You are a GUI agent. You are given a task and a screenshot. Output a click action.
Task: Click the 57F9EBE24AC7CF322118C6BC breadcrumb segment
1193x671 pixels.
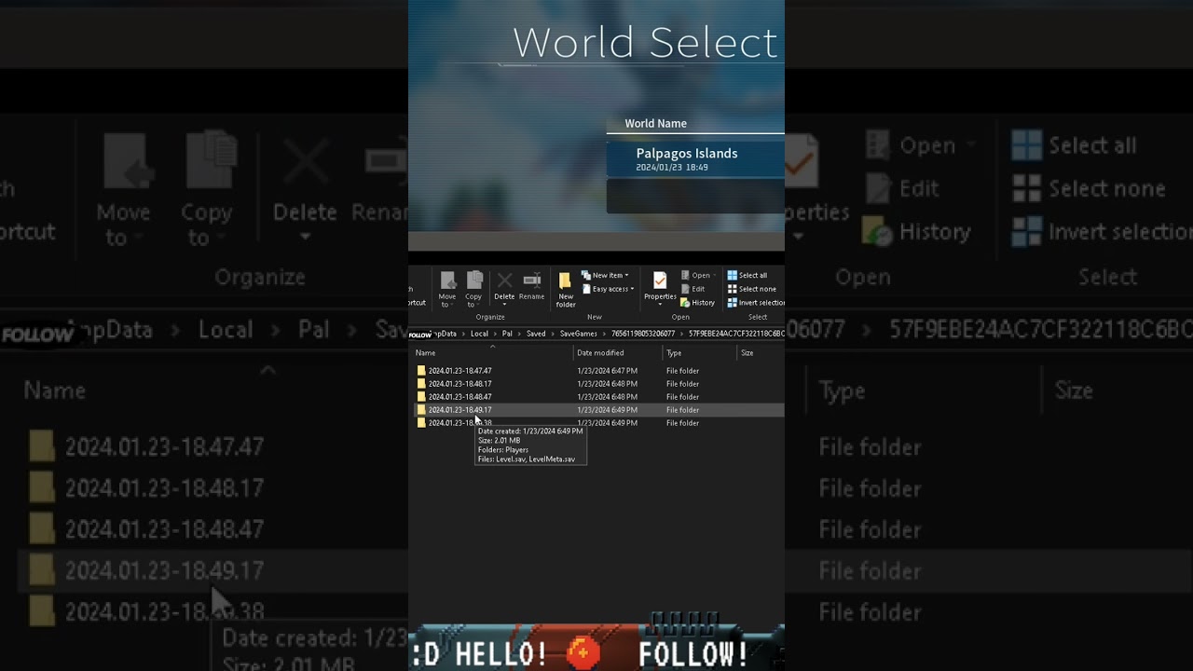736,334
